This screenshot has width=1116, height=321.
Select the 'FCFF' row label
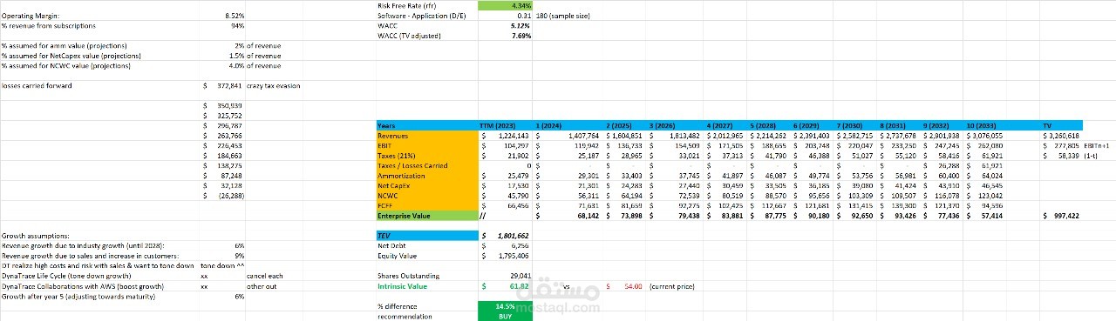[x=427, y=205]
